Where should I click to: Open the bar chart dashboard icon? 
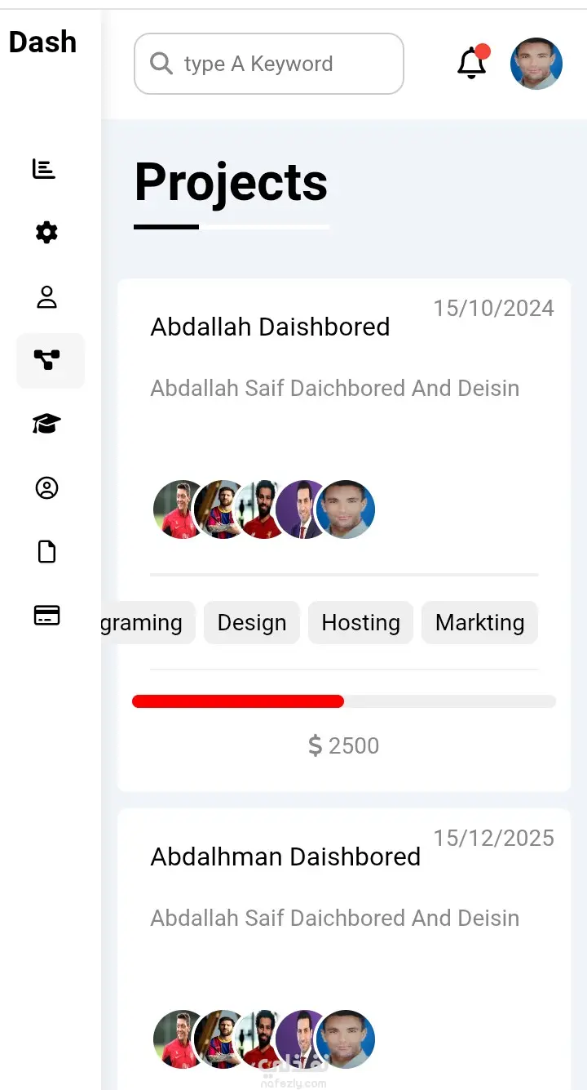[44, 169]
